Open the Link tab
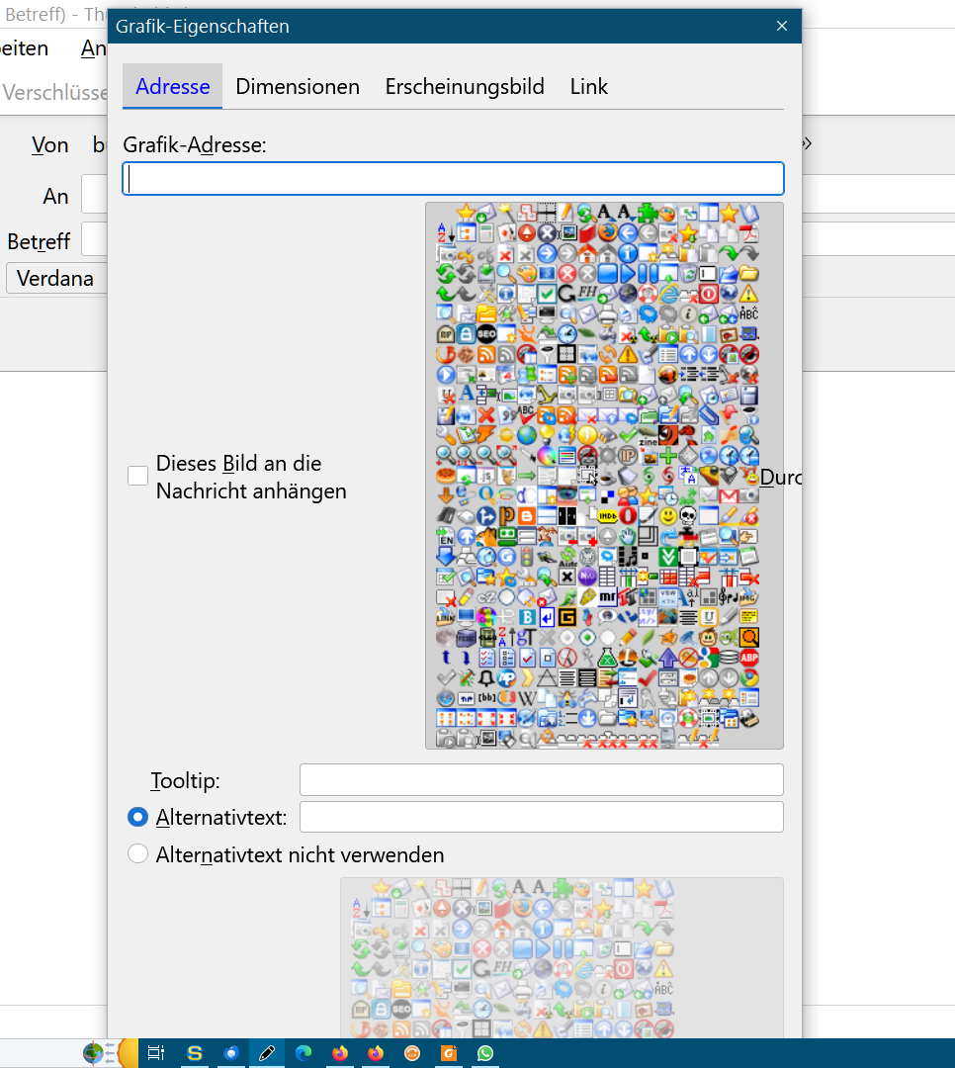The width and height of the screenshot is (955, 1068). [588, 86]
